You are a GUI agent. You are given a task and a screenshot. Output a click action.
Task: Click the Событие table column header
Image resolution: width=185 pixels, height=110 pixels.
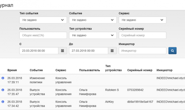(x=36, y=70)
